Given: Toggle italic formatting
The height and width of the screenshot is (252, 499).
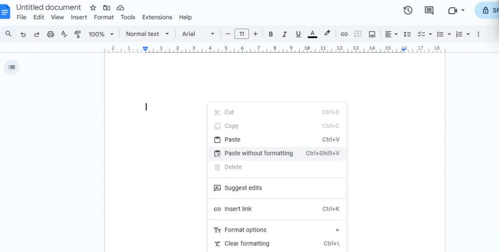Looking at the screenshot, I should pyautogui.click(x=285, y=34).
